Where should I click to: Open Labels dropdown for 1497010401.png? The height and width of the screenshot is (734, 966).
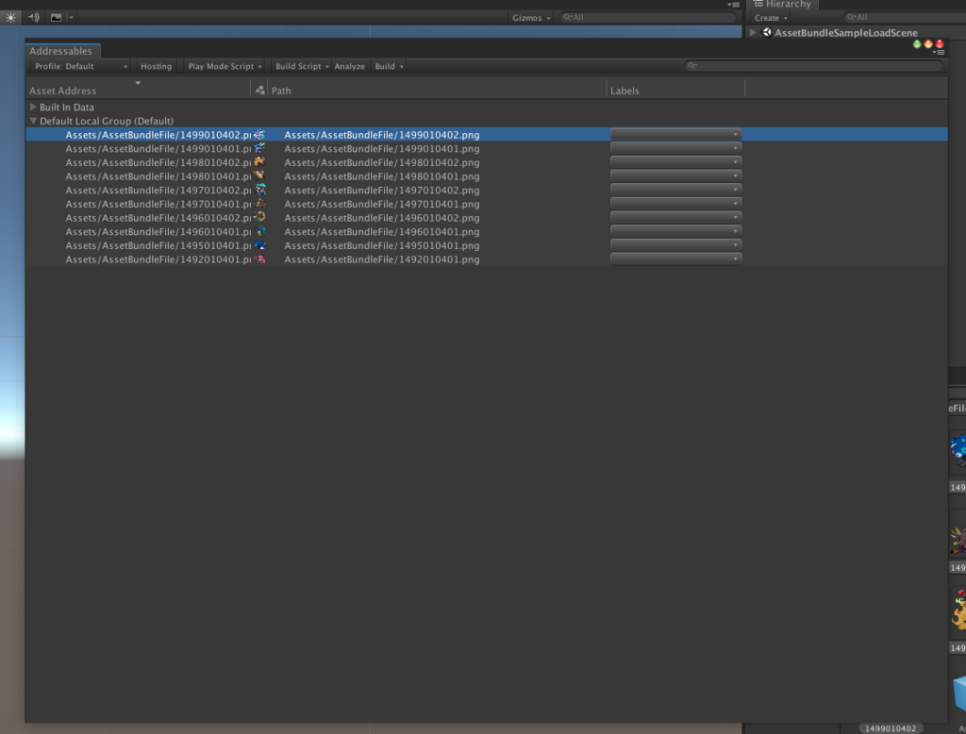click(x=675, y=204)
